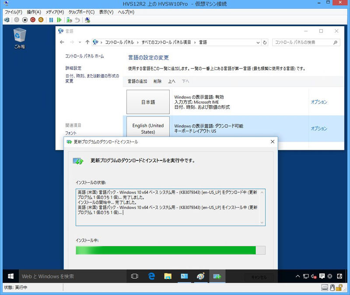Launch Microsoft Edge from the taskbar
Viewport: 350px width, 295px height.
click(x=151, y=276)
